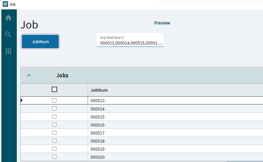Viewport: 263px width, 162px height.
Task: Open the sidebar search icon
Action: (x=8, y=34)
